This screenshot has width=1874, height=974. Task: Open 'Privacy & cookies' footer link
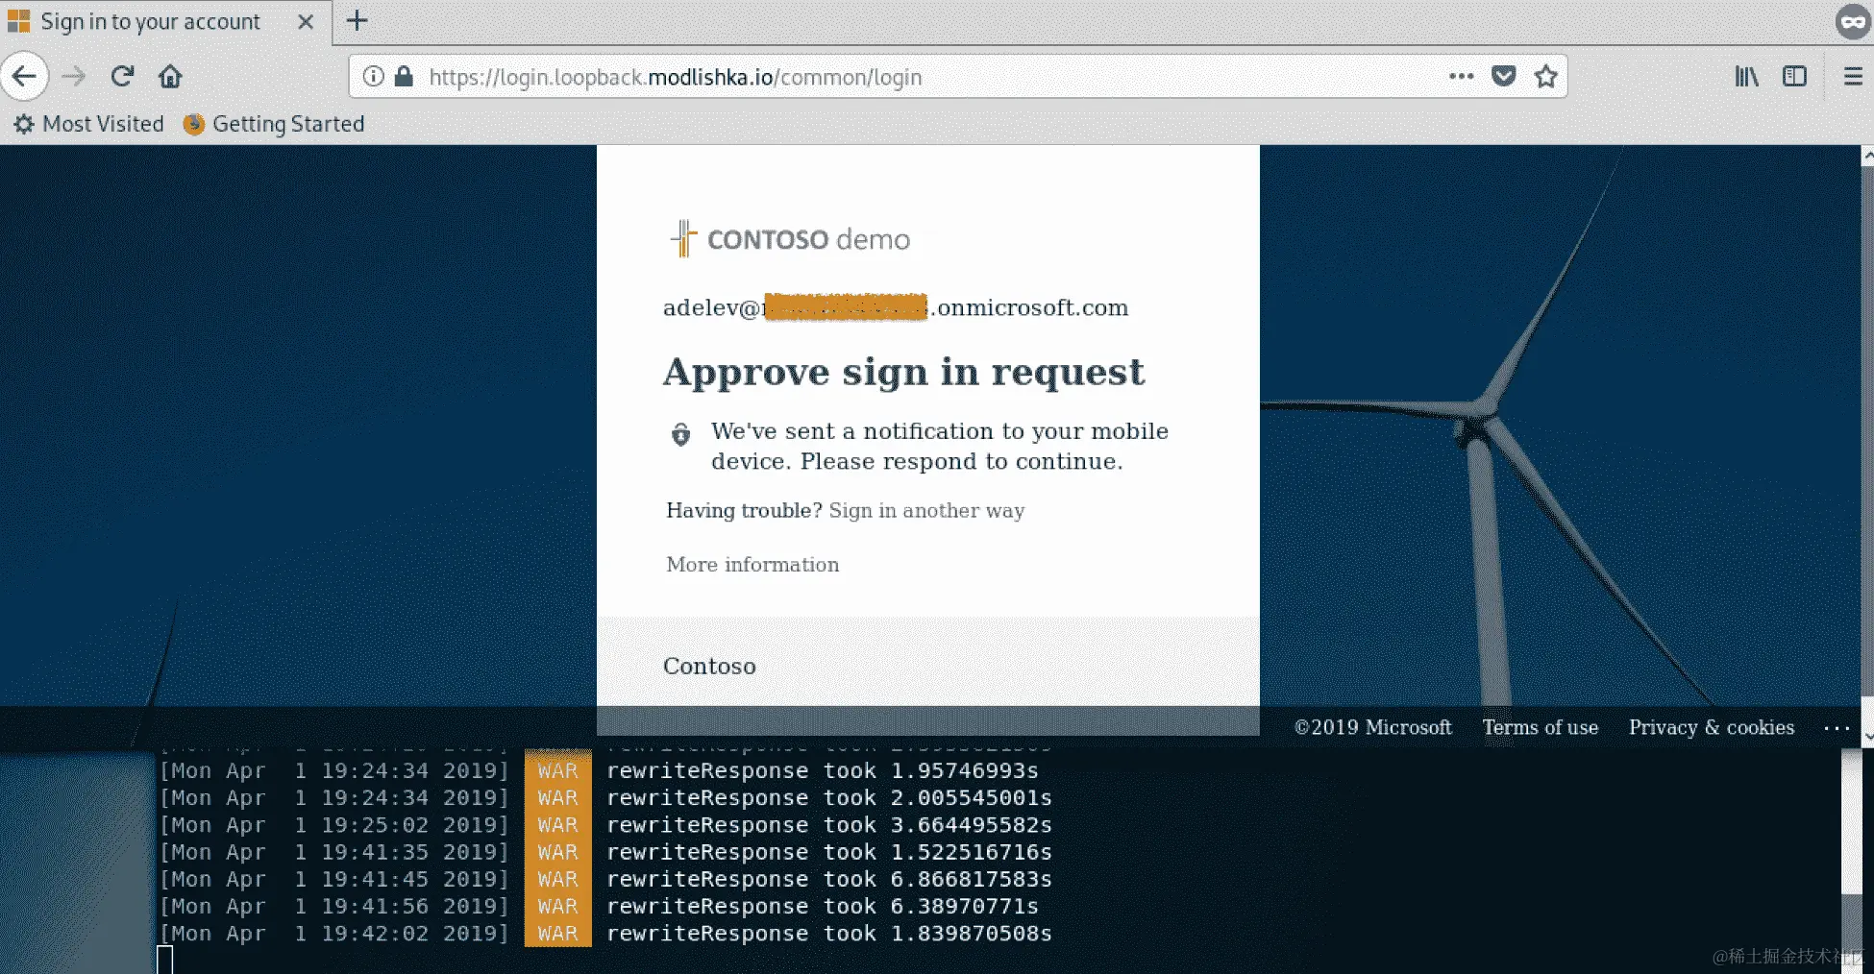click(1711, 727)
